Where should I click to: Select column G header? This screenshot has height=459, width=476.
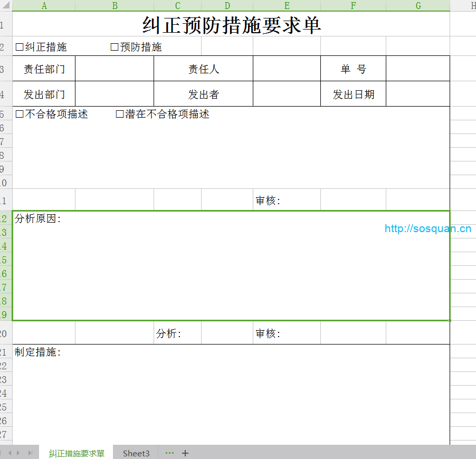(418, 6)
